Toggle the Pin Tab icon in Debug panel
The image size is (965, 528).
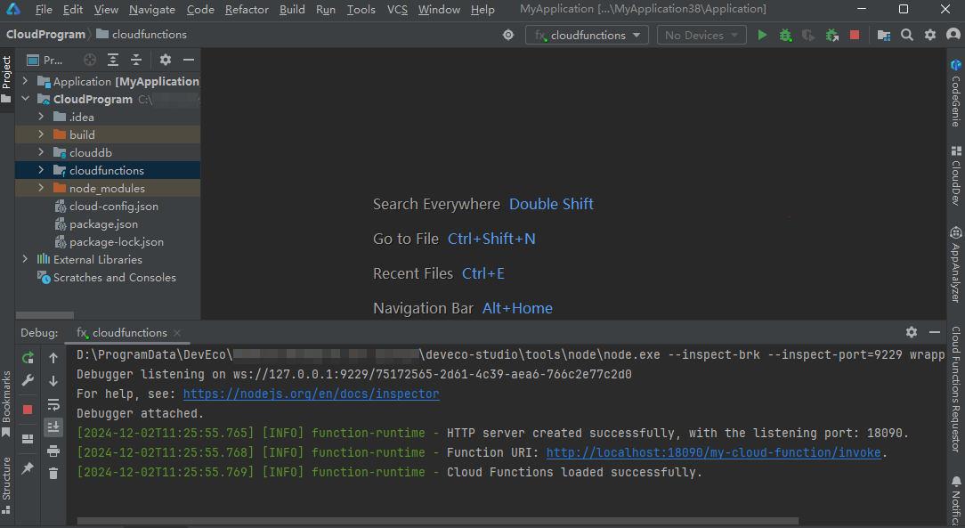tap(28, 467)
